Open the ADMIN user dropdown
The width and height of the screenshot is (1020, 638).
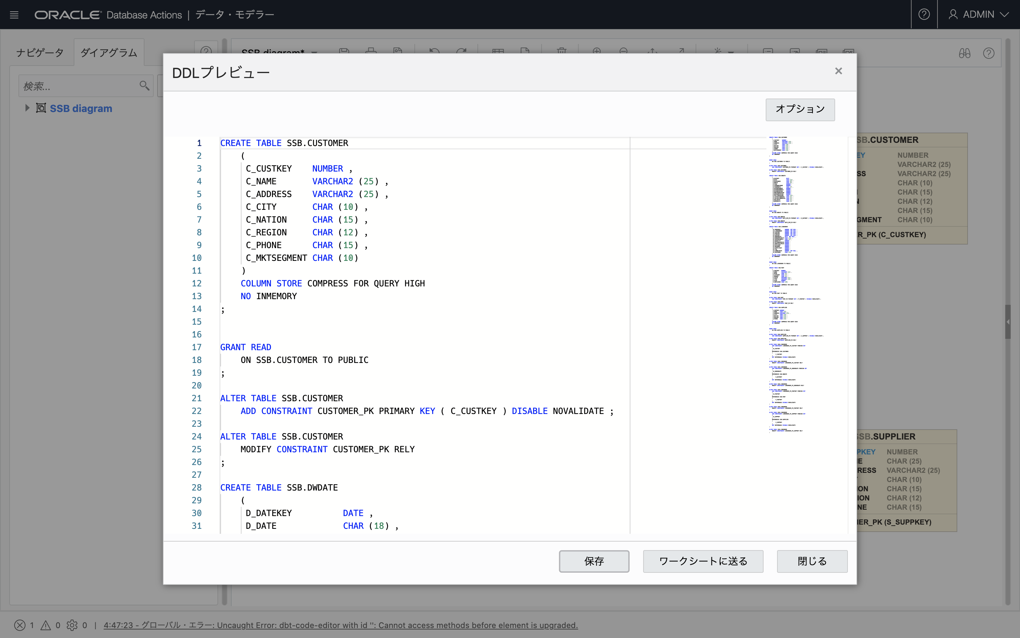tap(978, 15)
